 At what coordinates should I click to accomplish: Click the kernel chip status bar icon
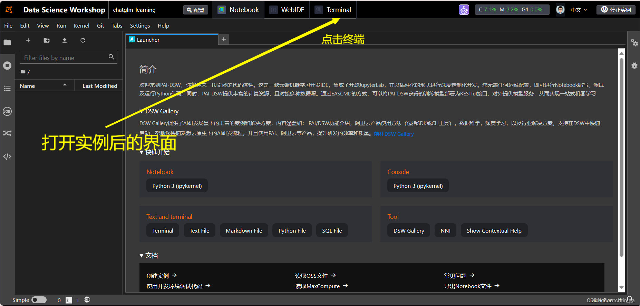87,300
